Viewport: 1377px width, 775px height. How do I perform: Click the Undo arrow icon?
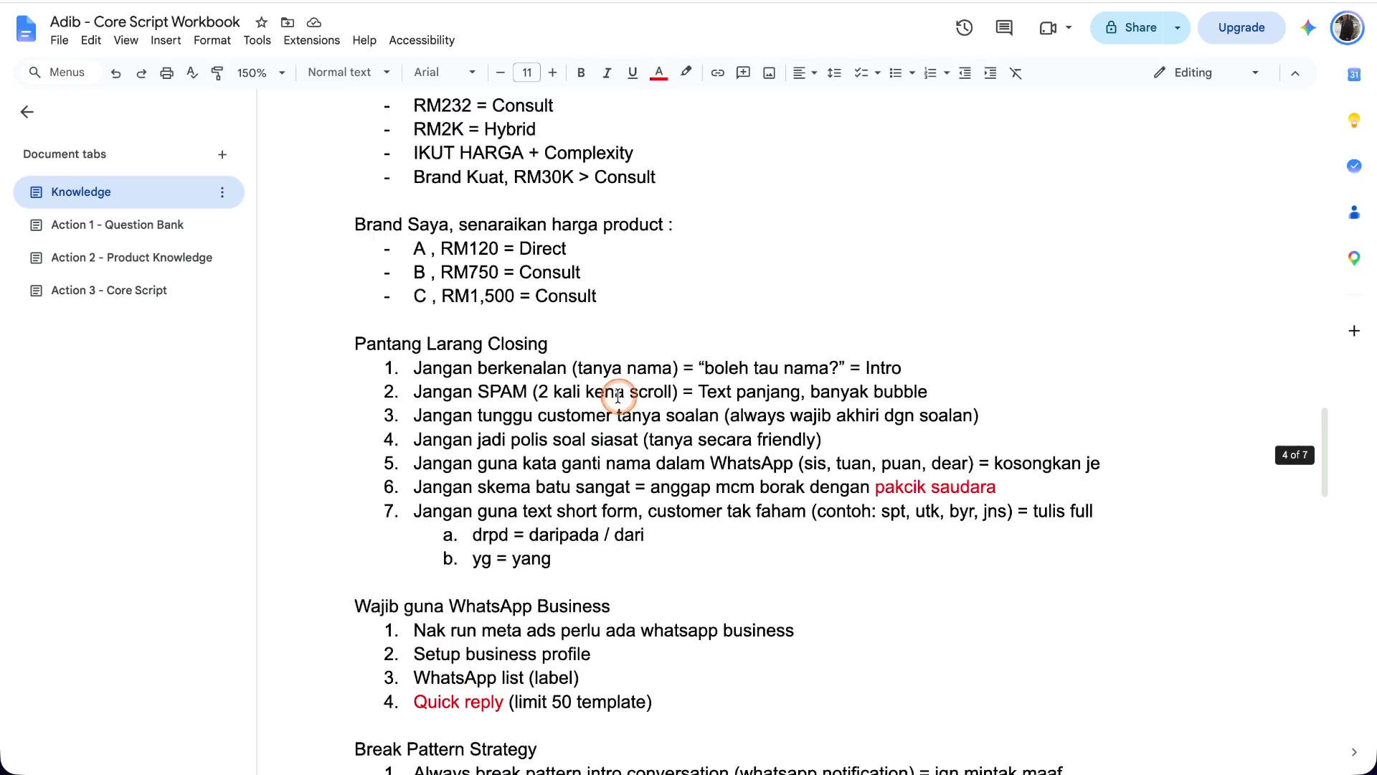(115, 72)
